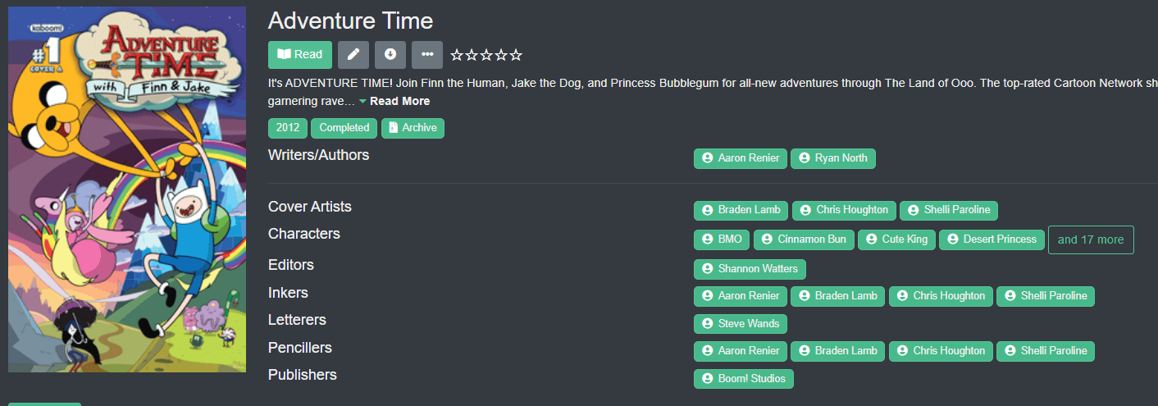Viewport: 1158px width, 406px height.
Task: Click editor Shannon Watters tag
Action: coord(750,268)
